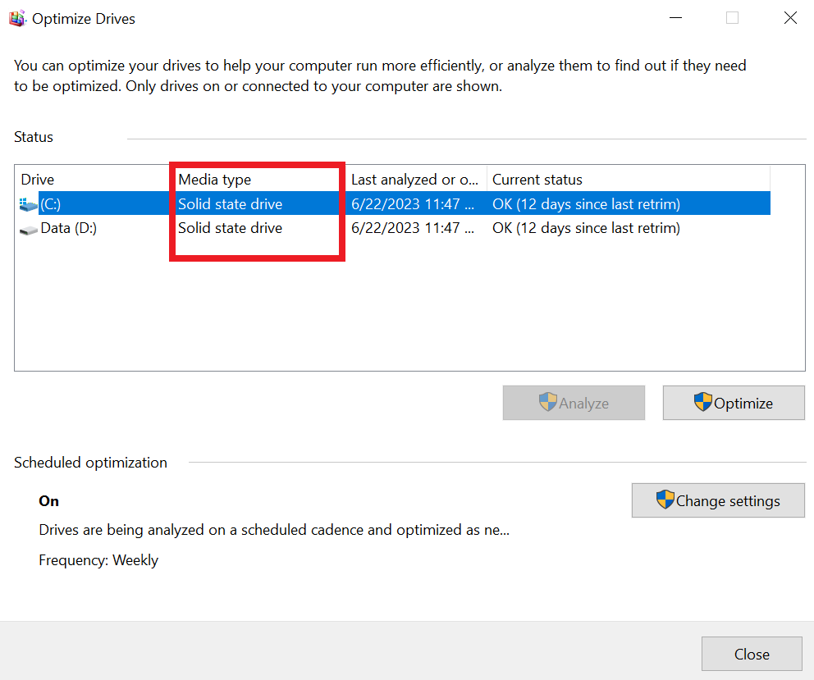Click the Data (D:) row last analyzed date
Viewport: 814px width, 680px height.
click(413, 228)
